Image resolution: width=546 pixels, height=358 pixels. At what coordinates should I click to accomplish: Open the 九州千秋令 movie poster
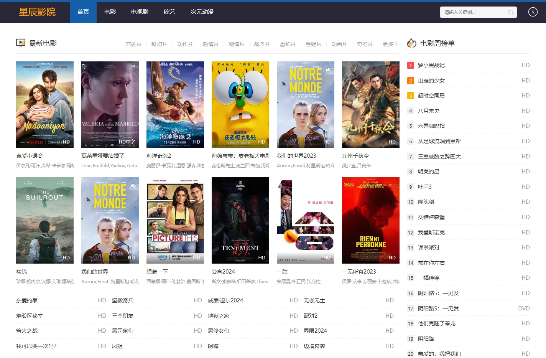tap(371, 104)
